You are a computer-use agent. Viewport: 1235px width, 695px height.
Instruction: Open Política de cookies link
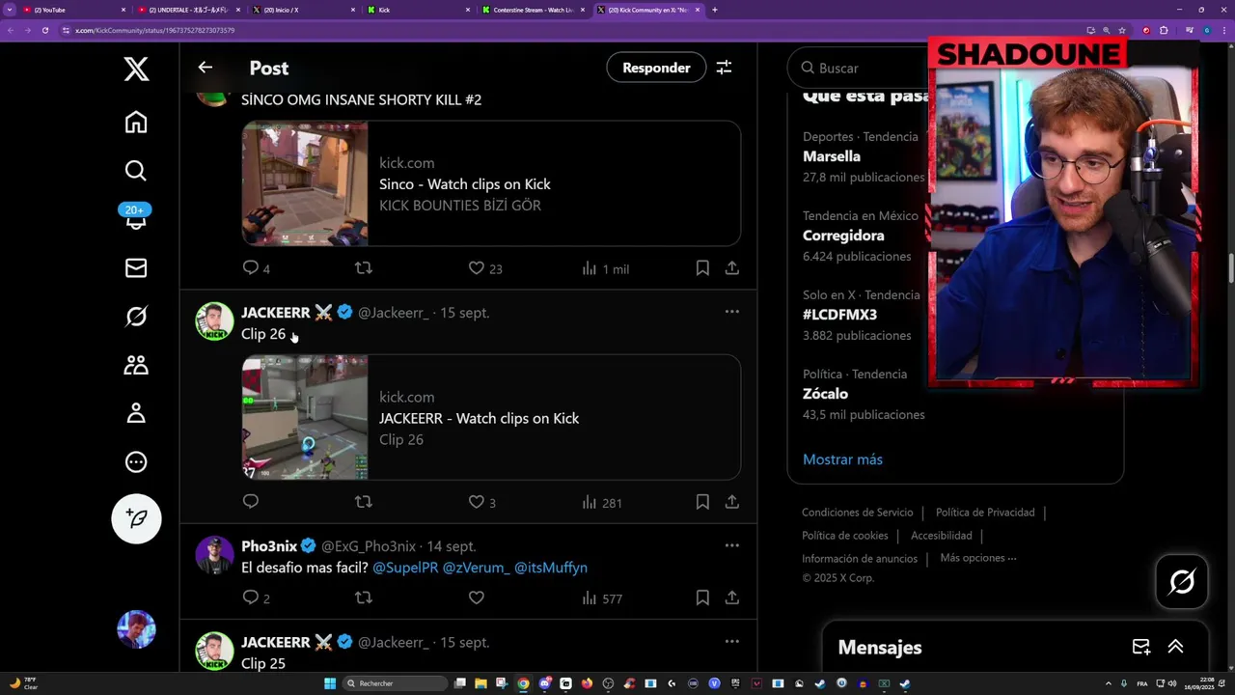coord(845,536)
